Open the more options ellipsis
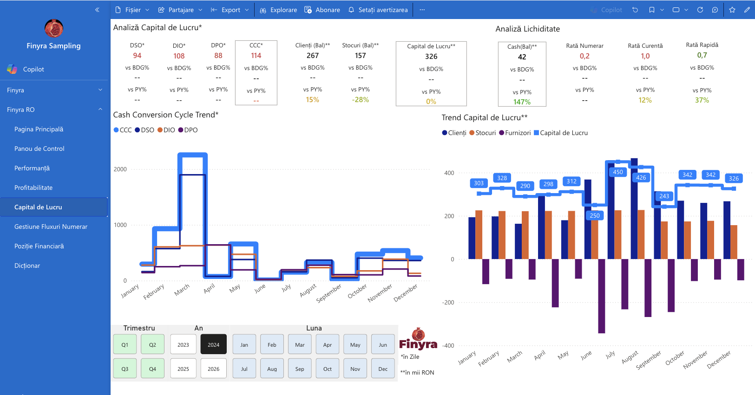The height and width of the screenshot is (395, 755). click(x=422, y=10)
